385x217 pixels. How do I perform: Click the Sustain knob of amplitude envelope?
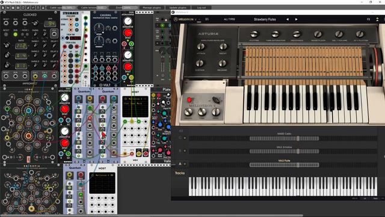point(200,63)
